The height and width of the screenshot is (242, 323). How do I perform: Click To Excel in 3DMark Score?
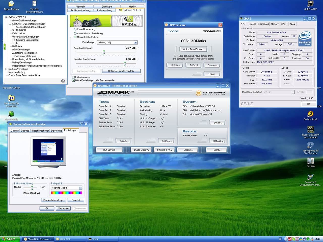(194, 65)
